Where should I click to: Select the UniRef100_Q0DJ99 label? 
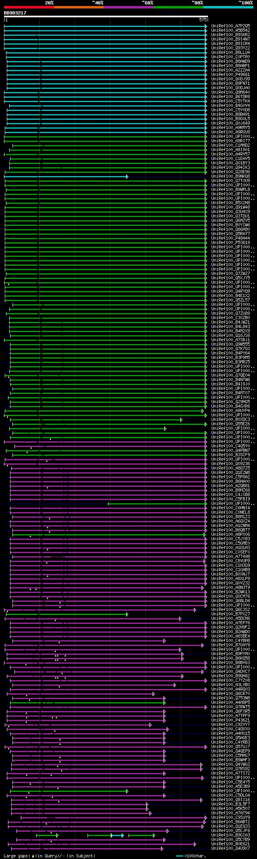coord(230,79)
